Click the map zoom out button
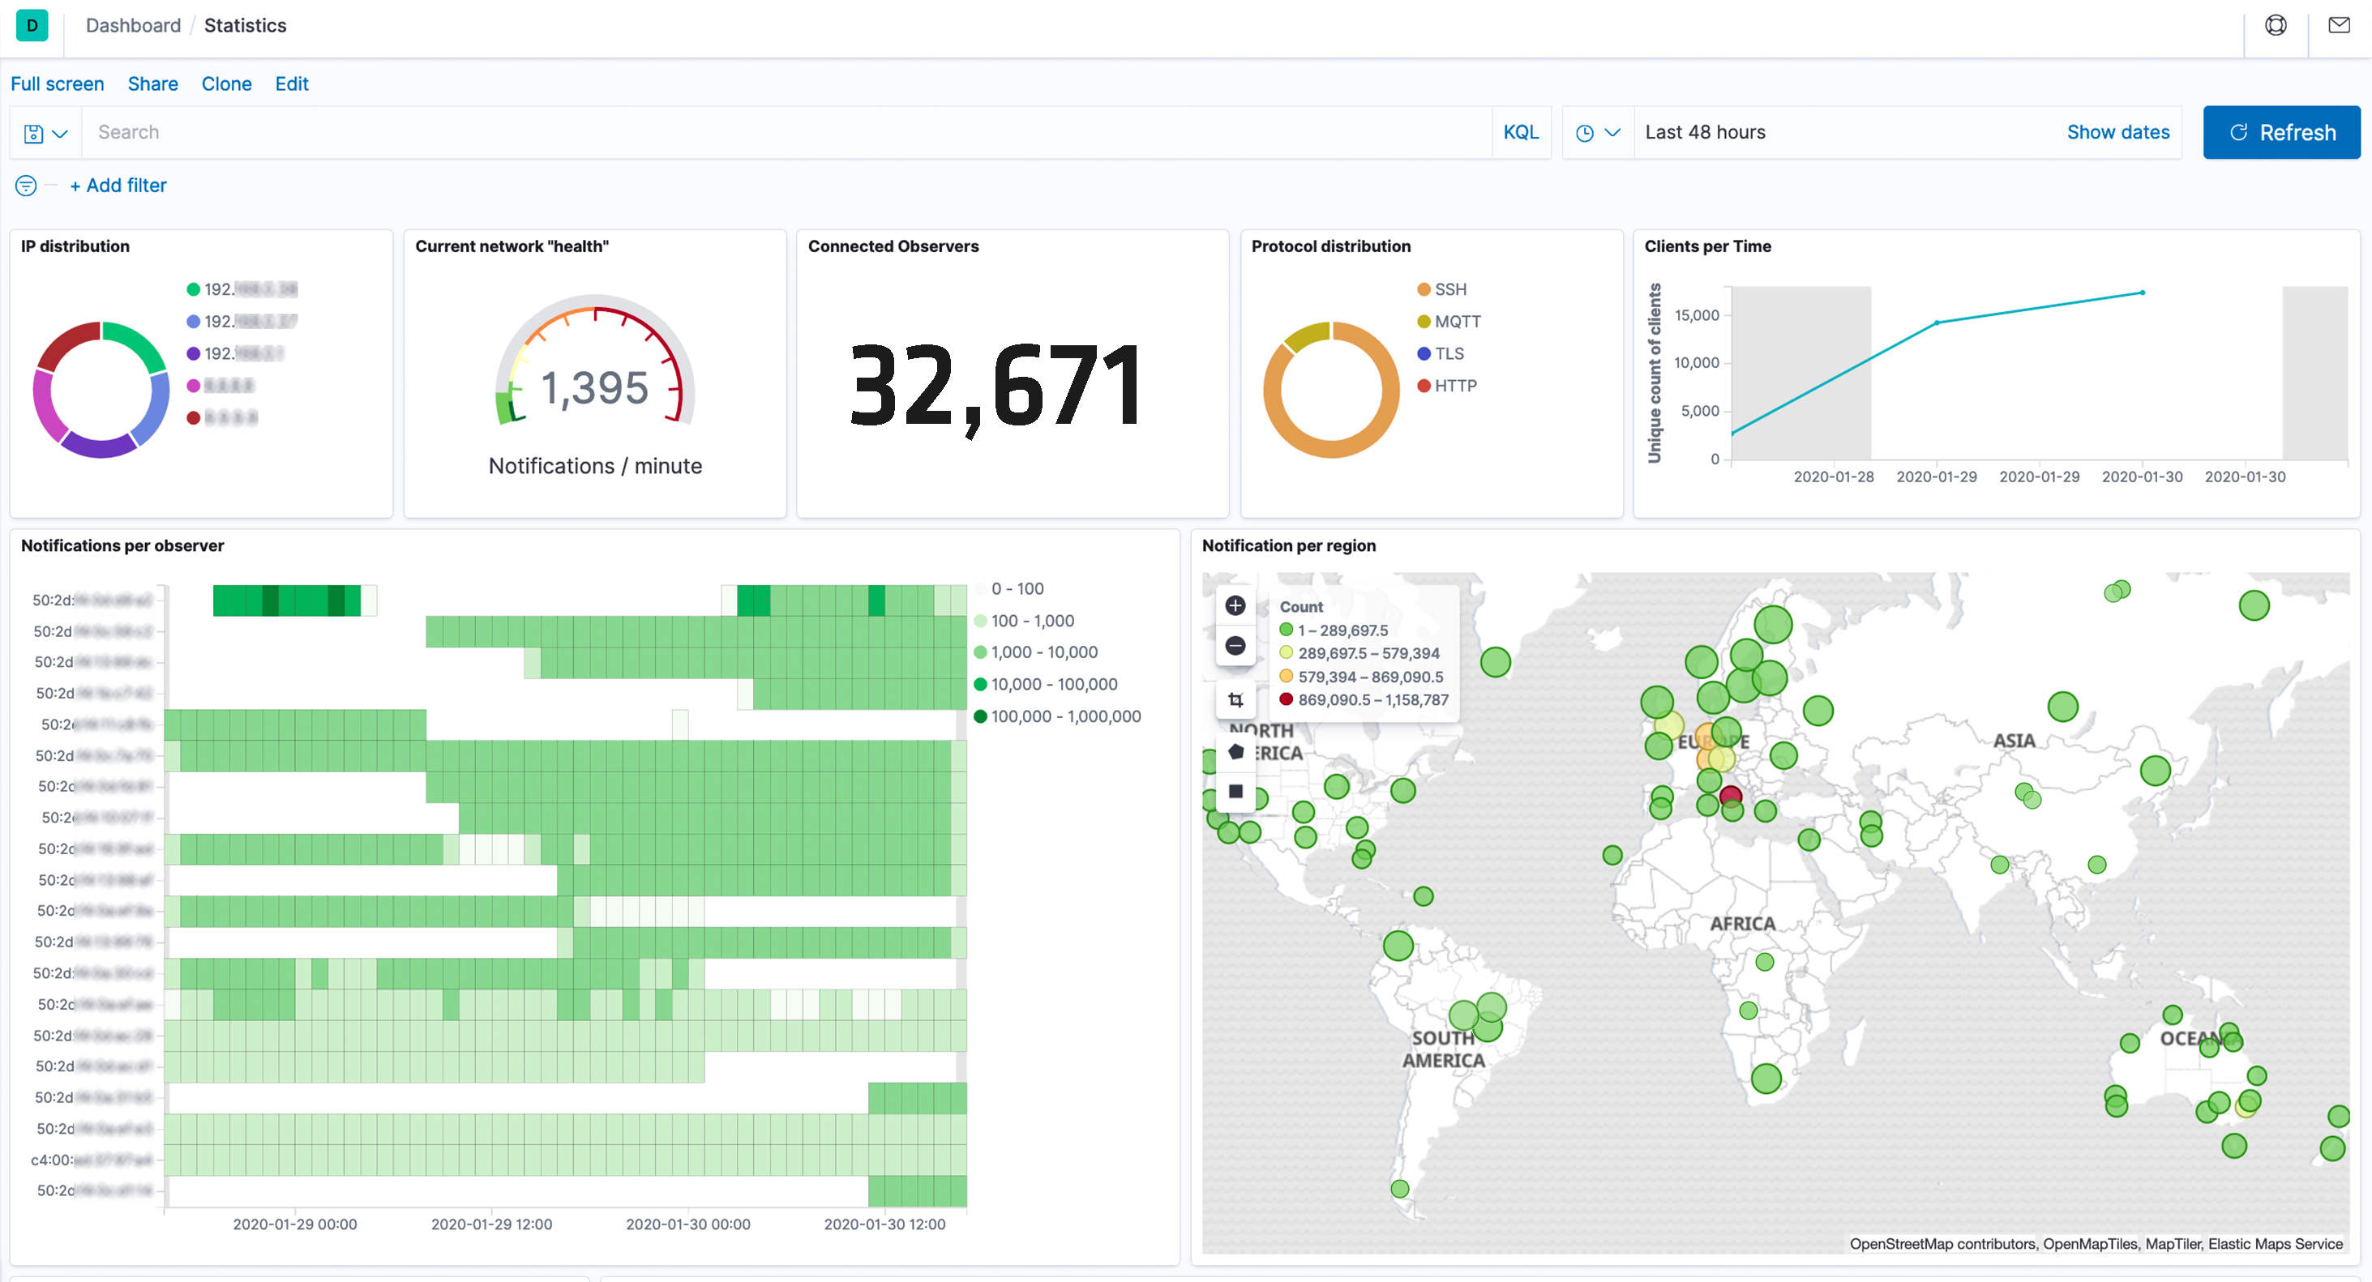This screenshot has width=2372, height=1282. 1235,646
